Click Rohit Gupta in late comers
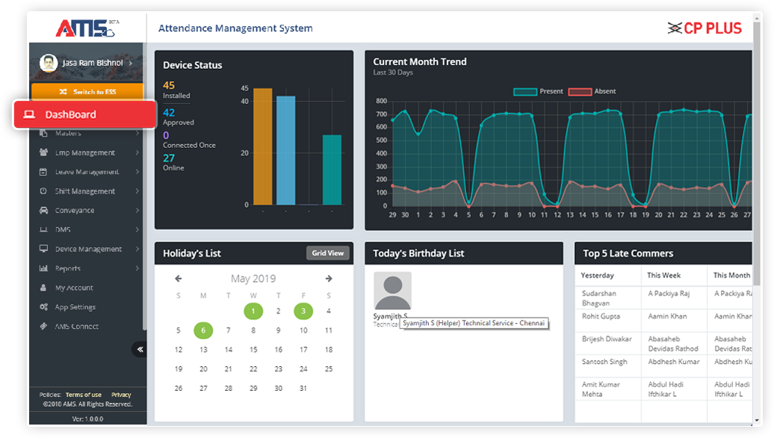Image resolution: width=774 pixels, height=438 pixels. [x=601, y=316]
